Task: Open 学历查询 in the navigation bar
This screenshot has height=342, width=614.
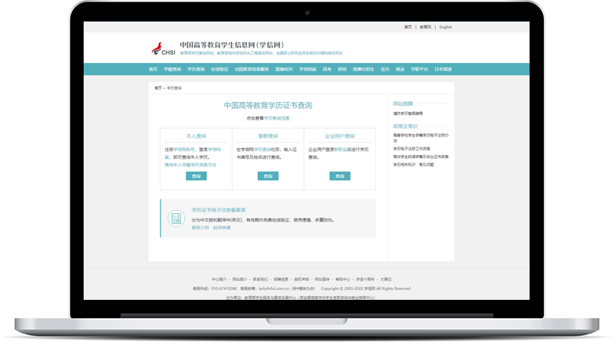Action: (196, 69)
